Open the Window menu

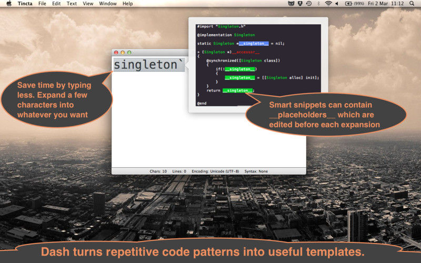pos(108,4)
